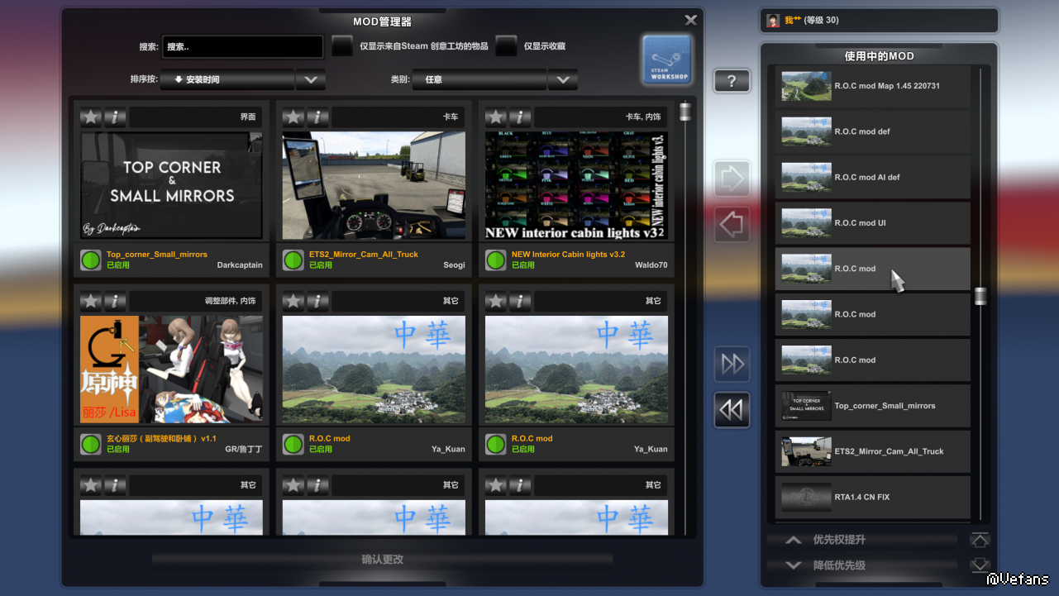The image size is (1059, 596).
Task: Move selected mod to bottom priority icon
Action: (x=980, y=565)
